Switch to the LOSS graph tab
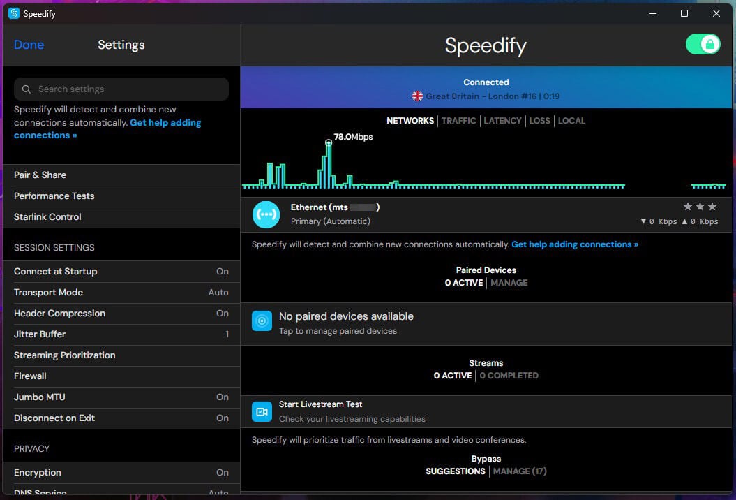736x500 pixels. coord(539,121)
